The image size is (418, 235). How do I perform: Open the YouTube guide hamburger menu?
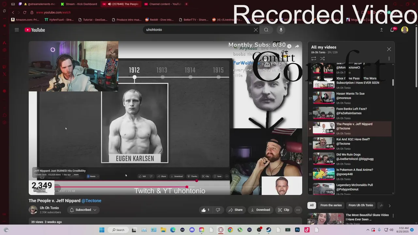pyautogui.click(x=17, y=30)
